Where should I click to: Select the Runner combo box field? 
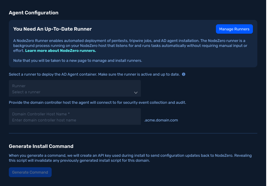[75, 88]
